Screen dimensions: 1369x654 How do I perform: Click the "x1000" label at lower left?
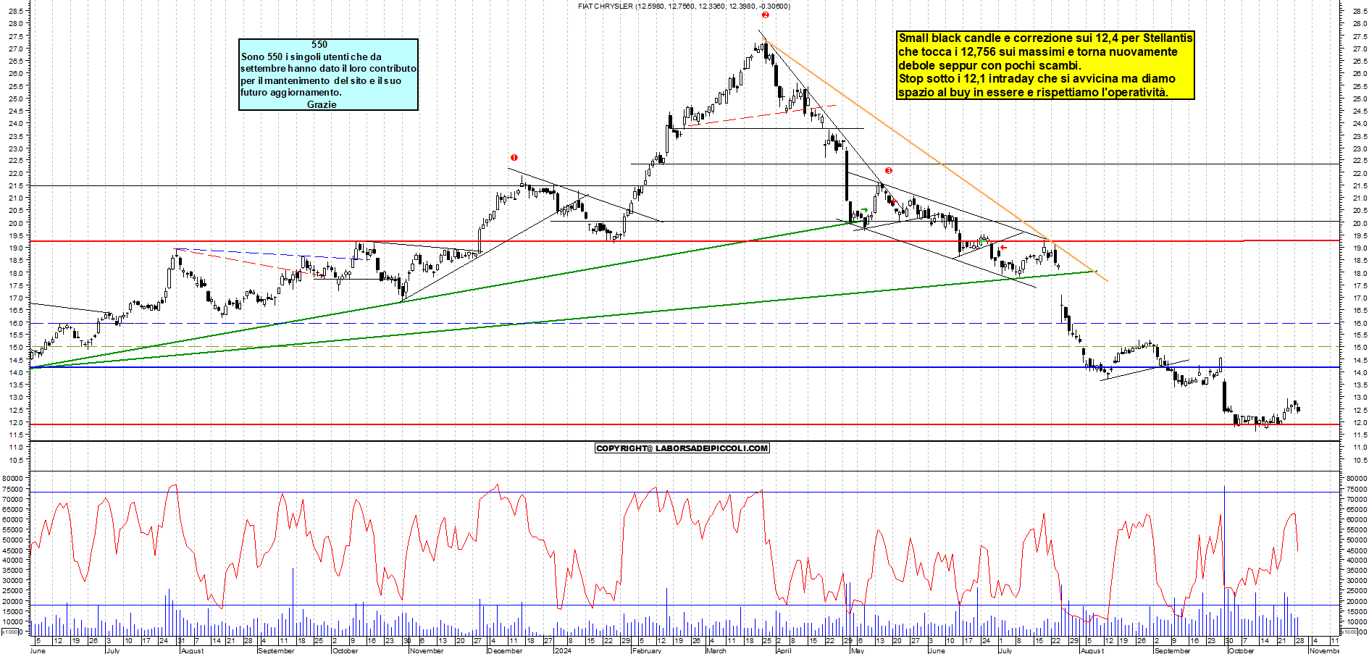[10, 632]
